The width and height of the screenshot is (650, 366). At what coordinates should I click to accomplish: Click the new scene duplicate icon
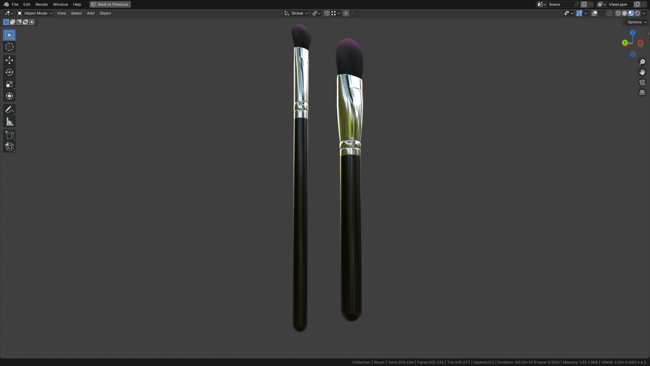[584, 4]
